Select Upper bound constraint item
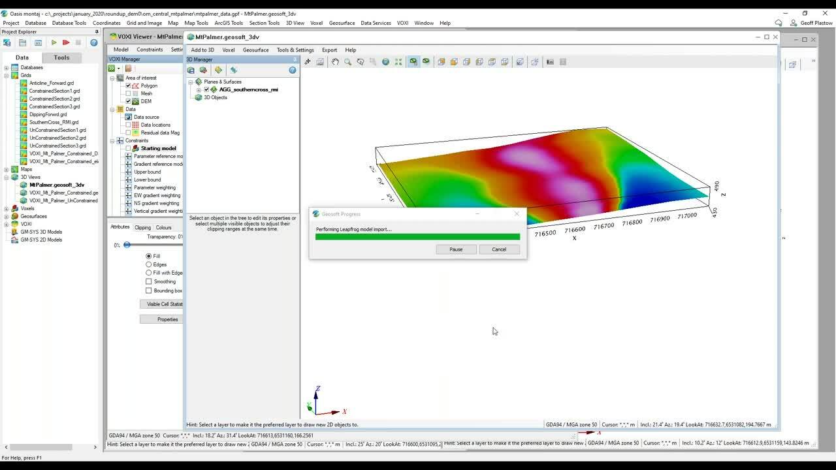836x470 pixels. coord(148,172)
